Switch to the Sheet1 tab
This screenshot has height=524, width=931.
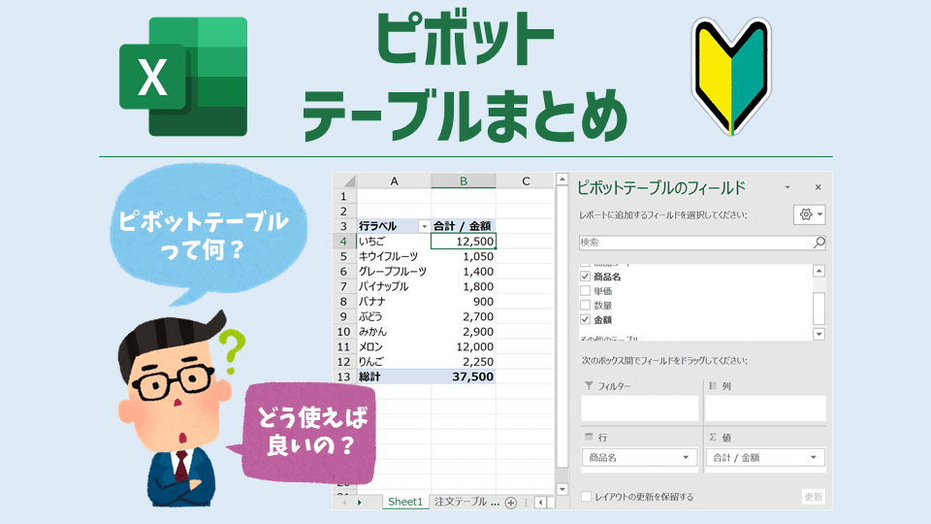click(404, 503)
